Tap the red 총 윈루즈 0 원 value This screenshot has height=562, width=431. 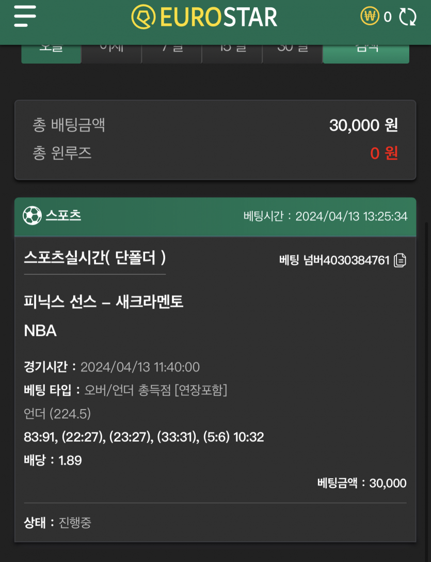coord(384,153)
